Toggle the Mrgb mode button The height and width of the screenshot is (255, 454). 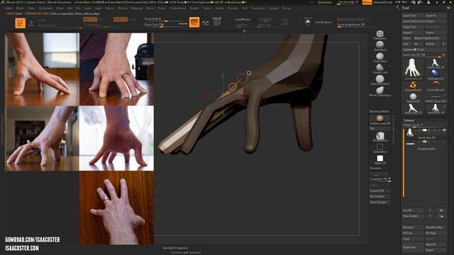coord(43,21)
